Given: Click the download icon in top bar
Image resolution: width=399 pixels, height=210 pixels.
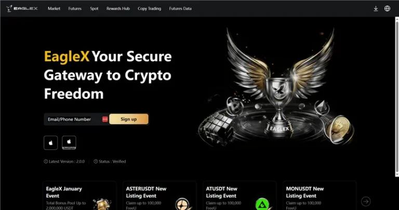Looking at the screenshot, I should point(376,8).
